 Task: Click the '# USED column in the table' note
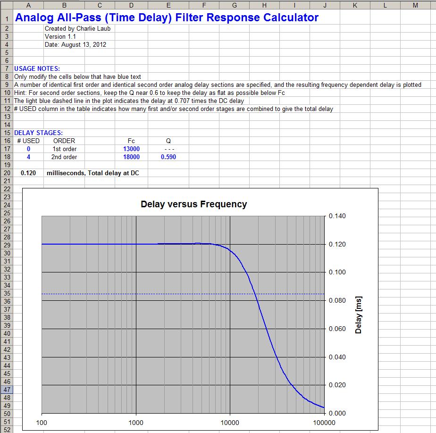pos(174,109)
